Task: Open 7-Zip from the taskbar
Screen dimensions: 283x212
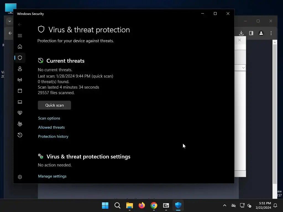Action: [x=166, y=205]
